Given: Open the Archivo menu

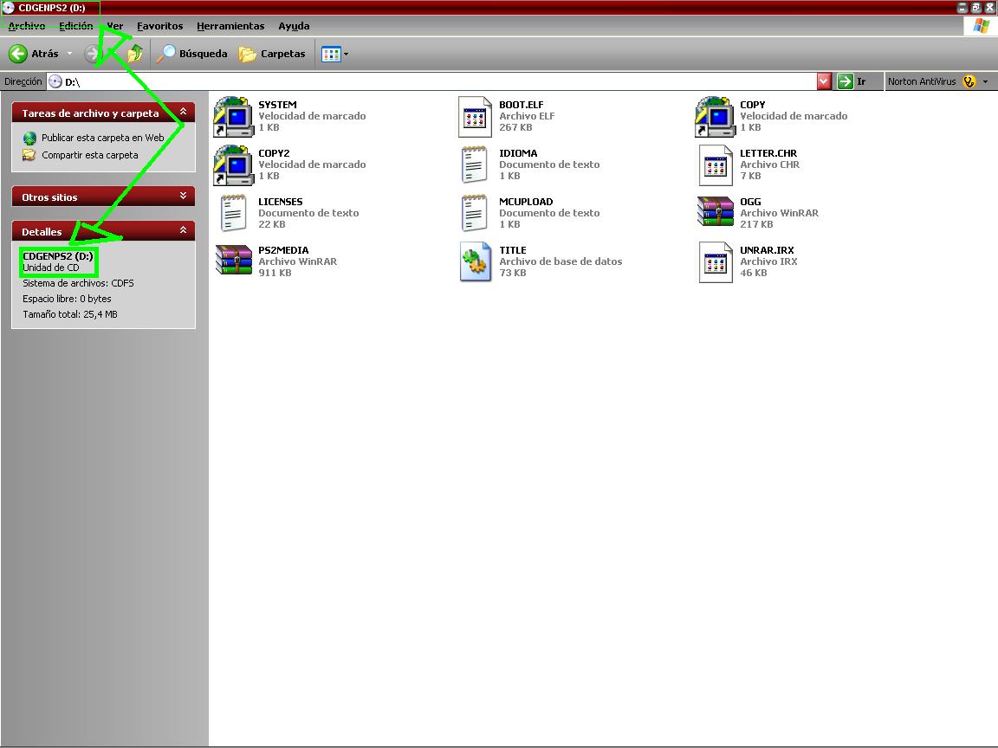Looking at the screenshot, I should pos(27,26).
